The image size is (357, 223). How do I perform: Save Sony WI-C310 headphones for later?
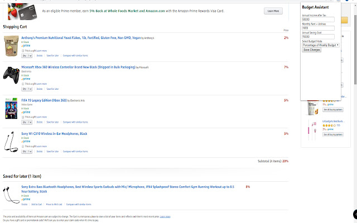pos(52,152)
